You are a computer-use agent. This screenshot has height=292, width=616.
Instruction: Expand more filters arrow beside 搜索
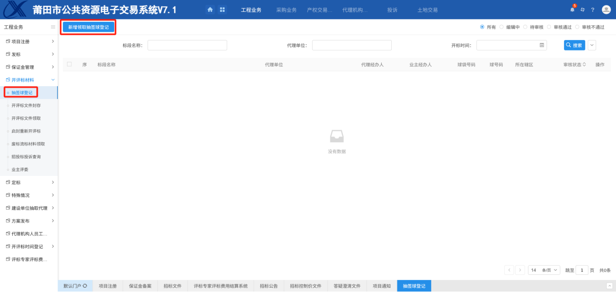592,45
